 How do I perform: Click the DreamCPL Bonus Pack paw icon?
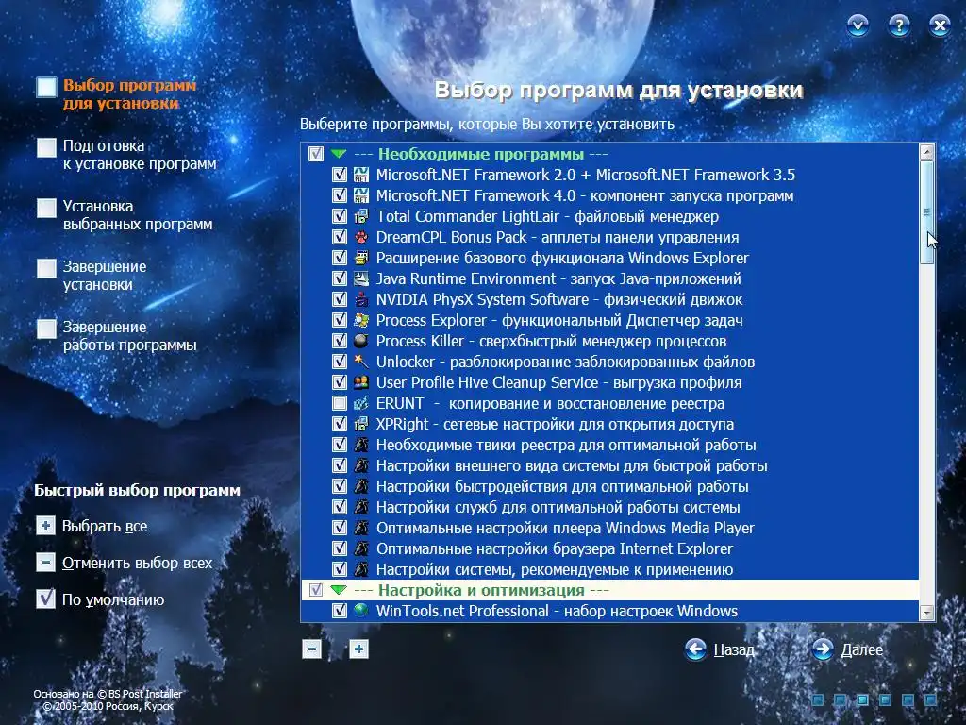tap(361, 237)
